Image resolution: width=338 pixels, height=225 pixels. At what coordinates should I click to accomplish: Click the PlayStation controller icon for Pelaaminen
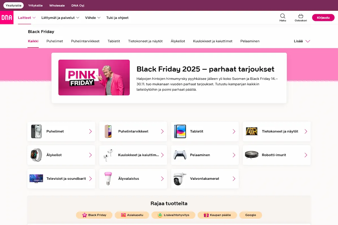click(180, 155)
